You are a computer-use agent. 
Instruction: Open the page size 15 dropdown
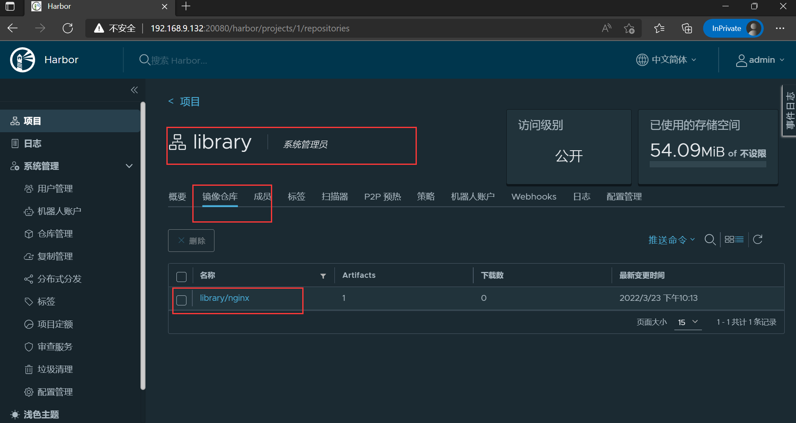pos(688,322)
